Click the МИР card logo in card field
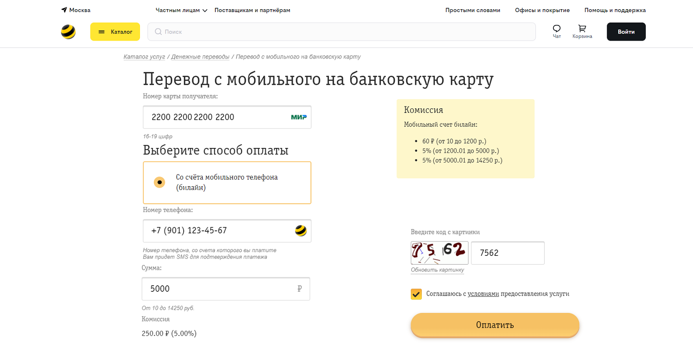The width and height of the screenshot is (693, 360). [299, 117]
